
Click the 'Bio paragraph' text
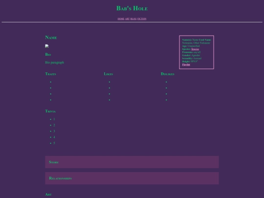[55, 63]
